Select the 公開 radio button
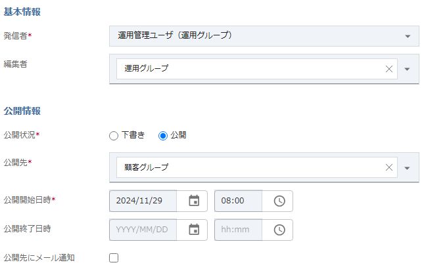The width and height of the screenshot is (424, 271). pos(163,135)
